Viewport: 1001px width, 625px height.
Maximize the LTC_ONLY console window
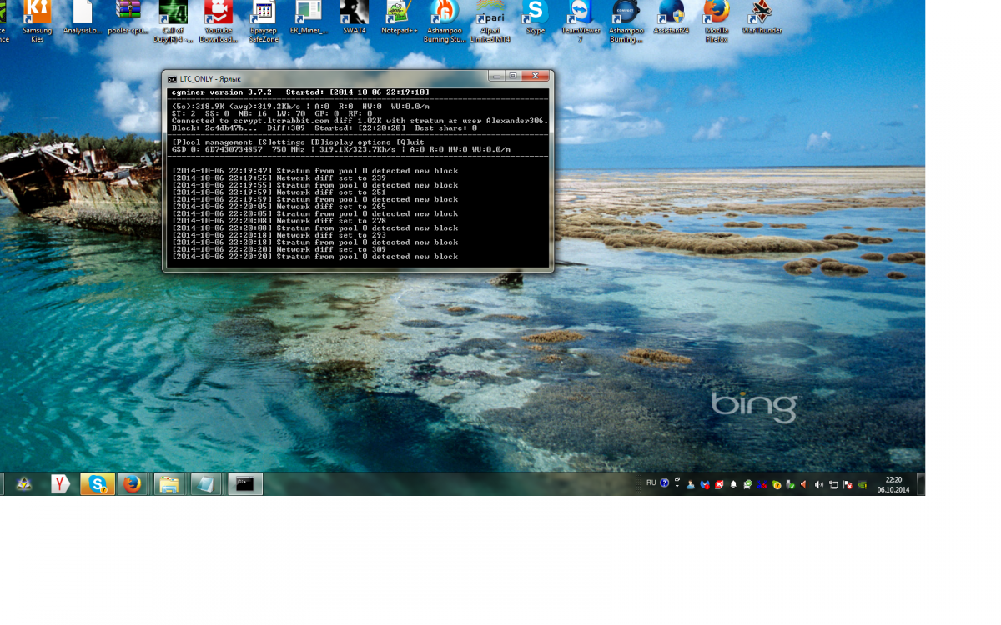coord(514,76)
